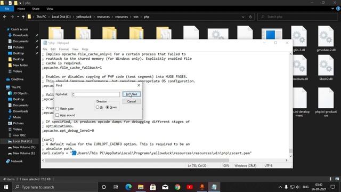Launch Microsoft Edge from taskbar
Image resolution: width=341 pixels, height=192 pixels.
point(128,187)
